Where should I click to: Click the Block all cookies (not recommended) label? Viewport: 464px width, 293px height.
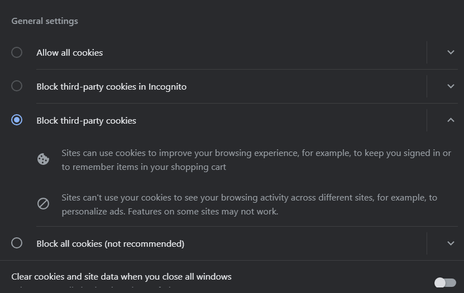111,243
